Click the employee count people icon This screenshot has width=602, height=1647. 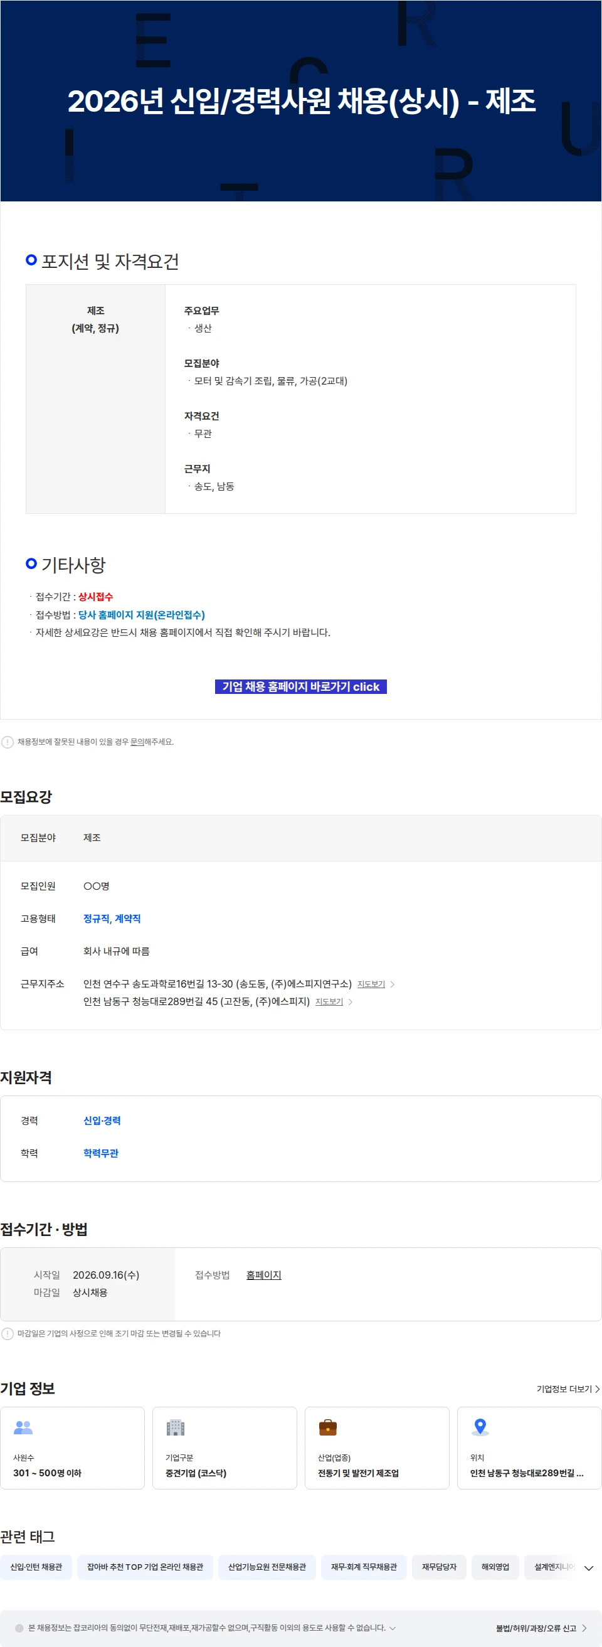[x=23, y=1427]
